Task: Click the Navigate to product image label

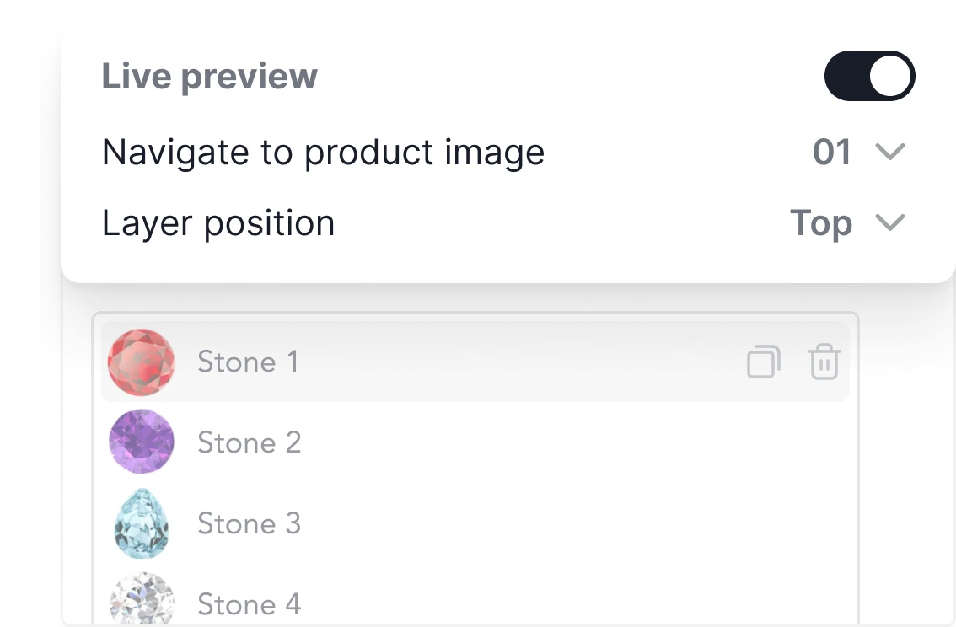Action: coord(322,153)
